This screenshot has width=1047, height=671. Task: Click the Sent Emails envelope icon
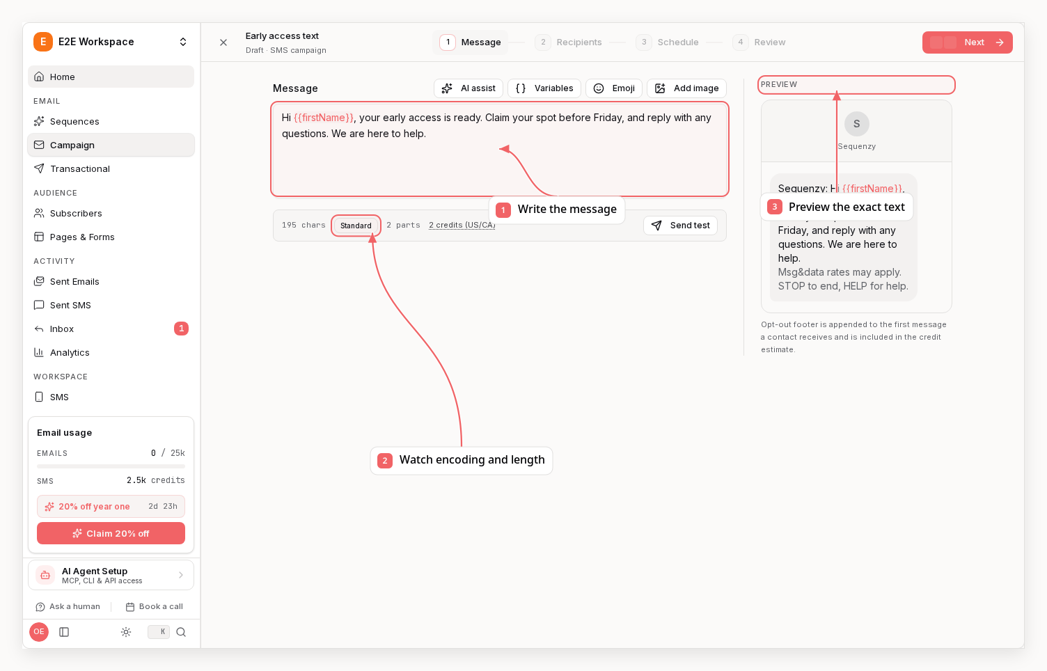pyautogui.click(x=39, y=281)
